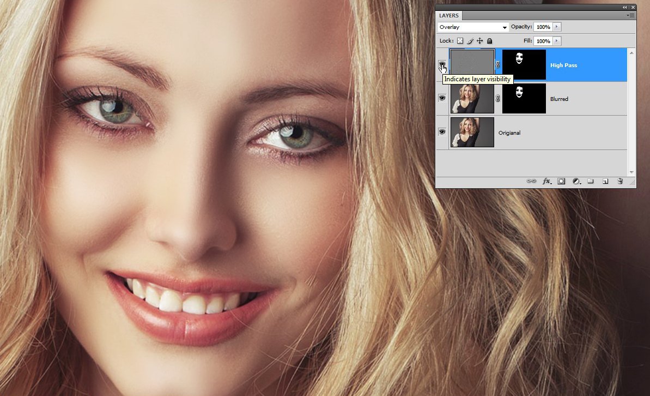Select the High Pass layer mask thumbnail
The width and height of the screenshot is (650, 396).
524,65
